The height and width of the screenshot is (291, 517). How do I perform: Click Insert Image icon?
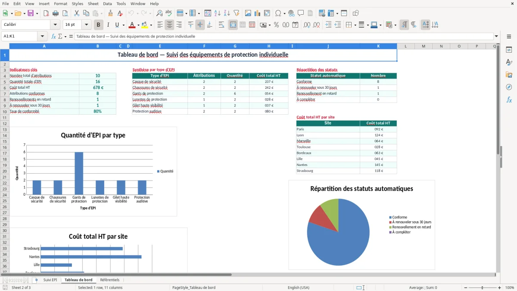[248, 13]
